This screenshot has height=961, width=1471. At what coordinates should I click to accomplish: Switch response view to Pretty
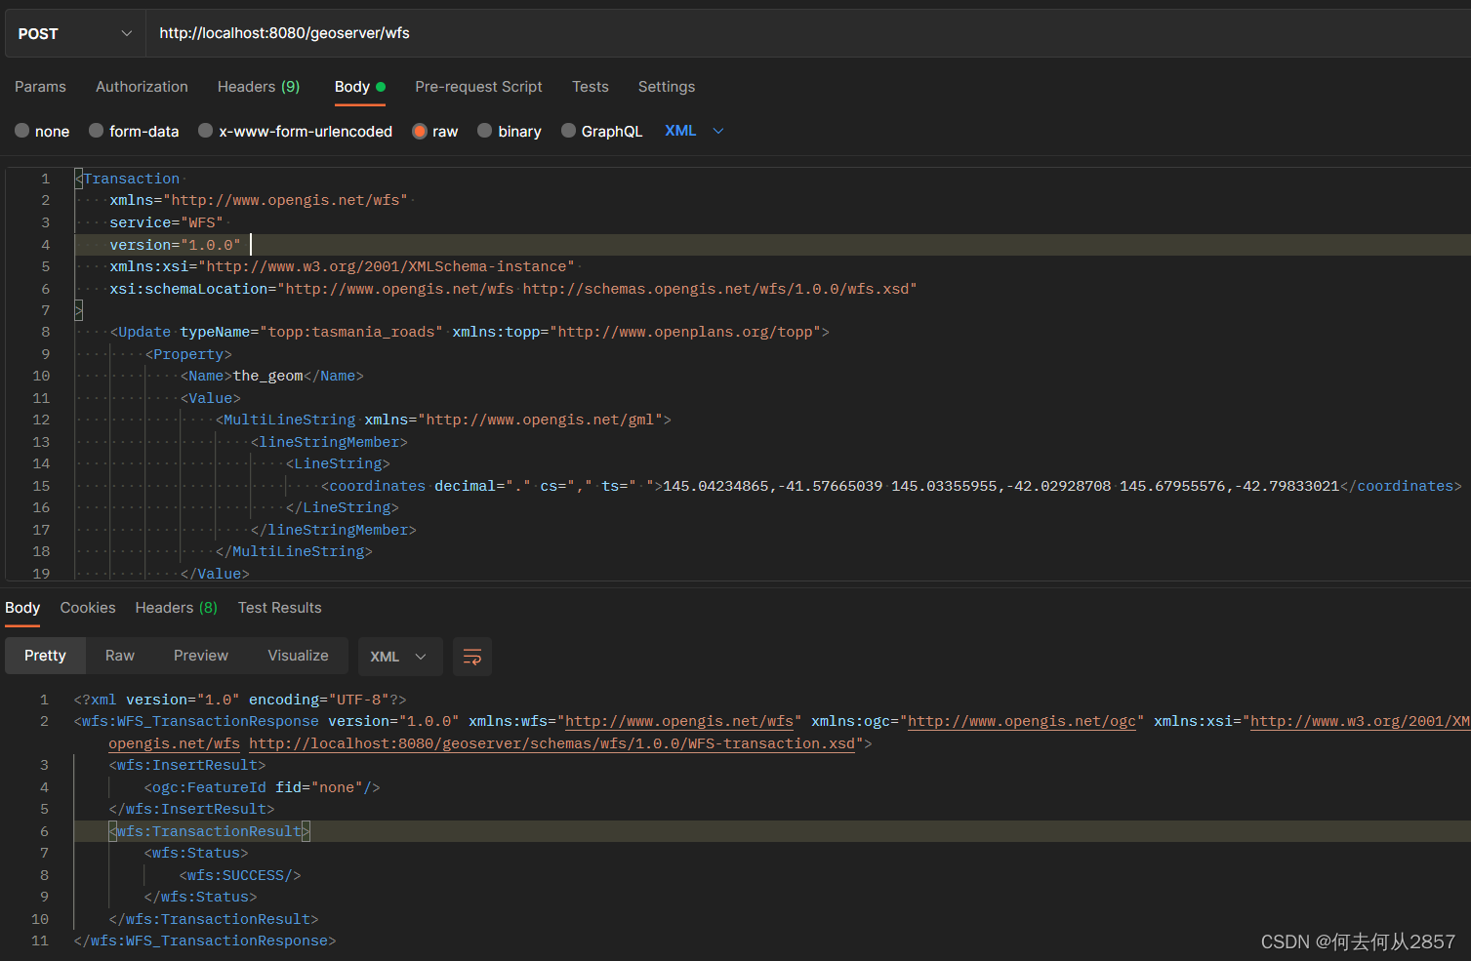pyautogui.click(x=45, y=656)
